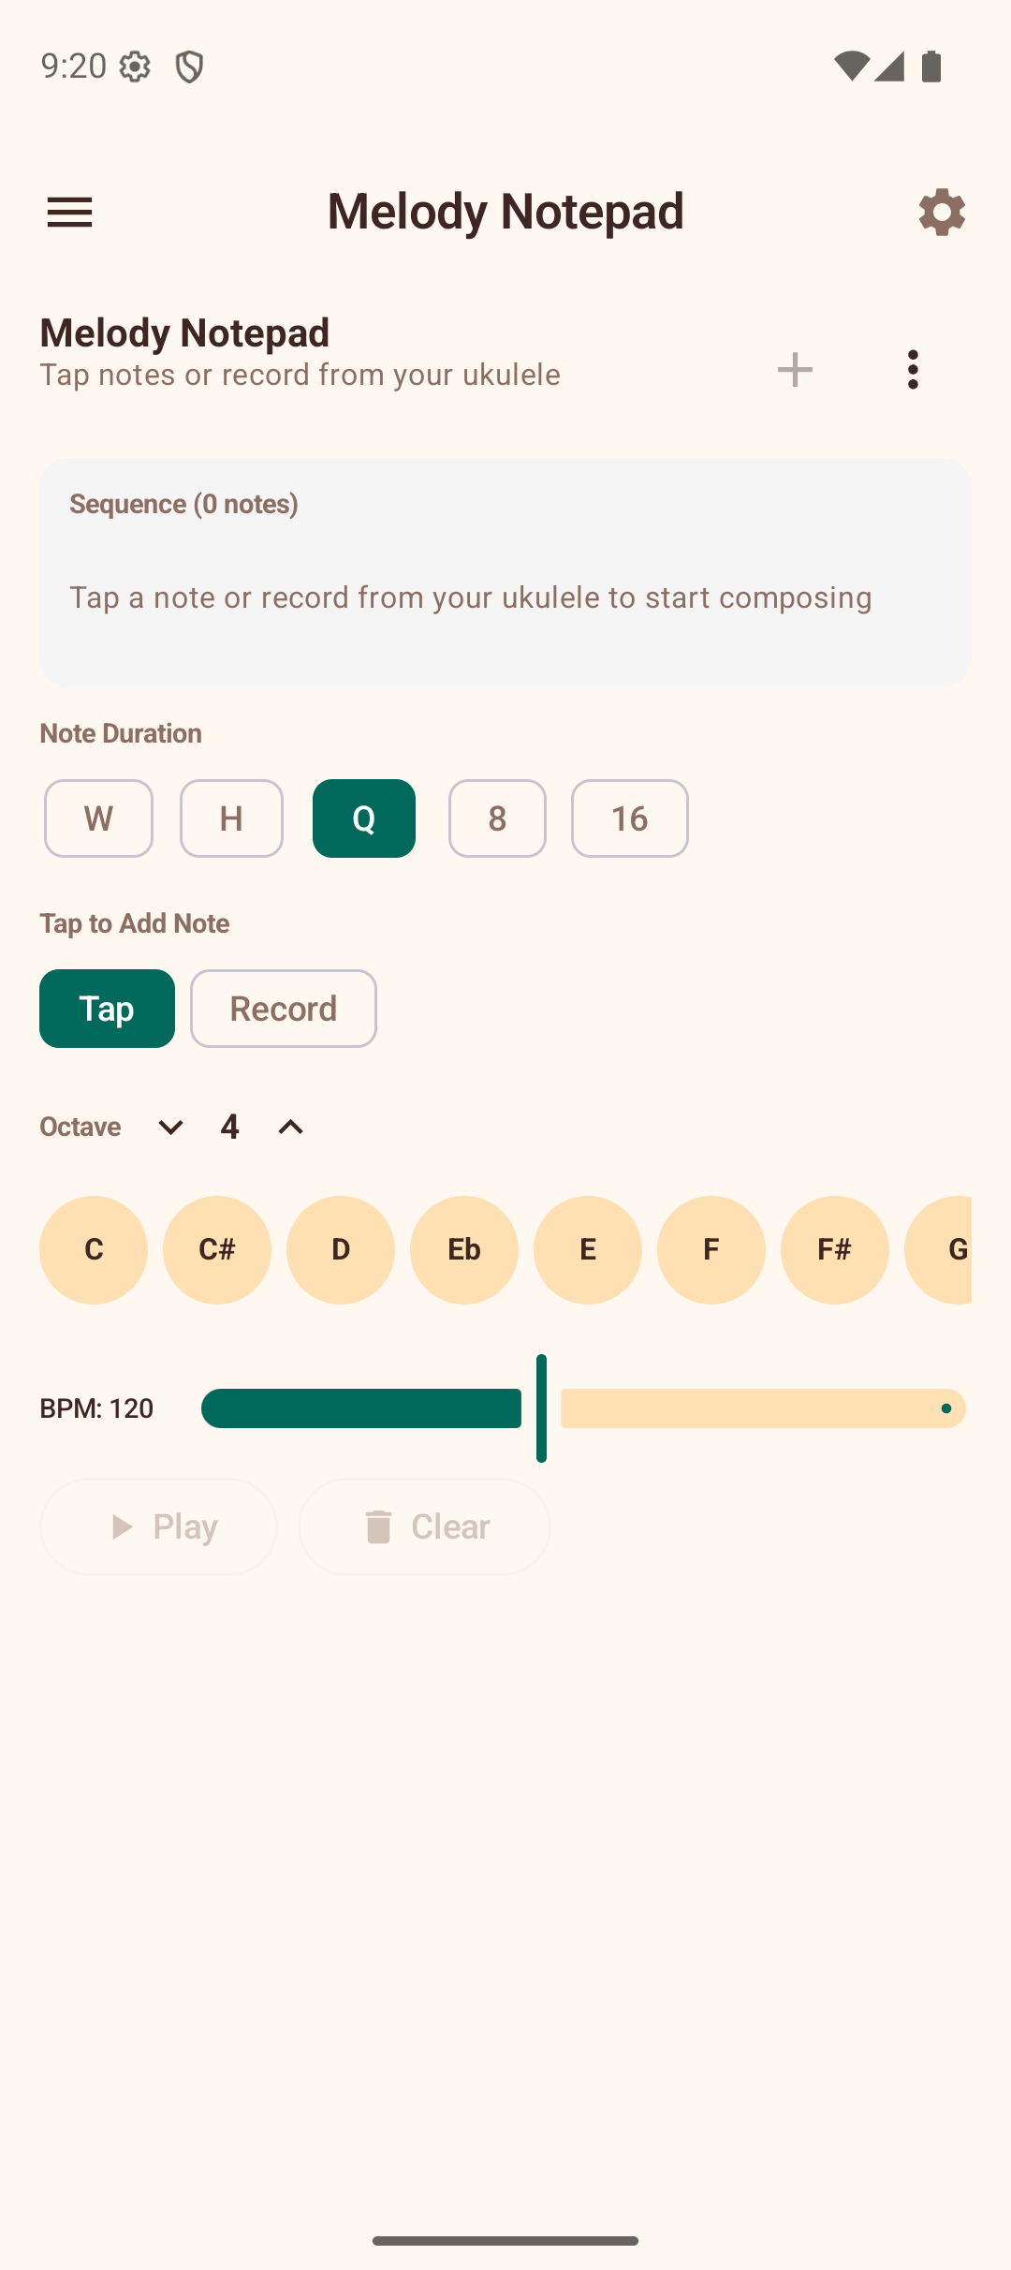Open the three-dot overflow menu
1011x2270 pixels.
913,370
